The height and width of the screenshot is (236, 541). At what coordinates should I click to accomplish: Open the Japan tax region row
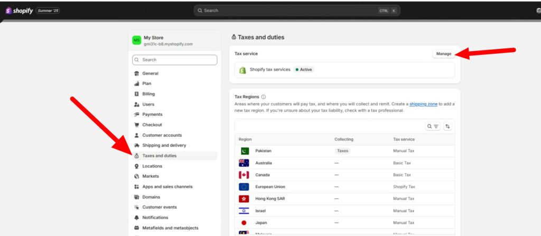coord(344,223)
